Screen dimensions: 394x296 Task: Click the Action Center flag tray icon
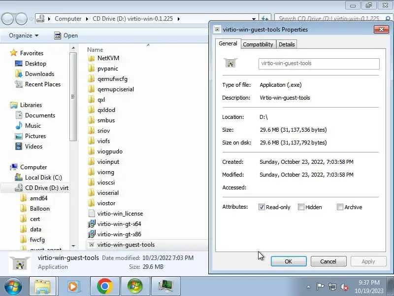(320, 287)
